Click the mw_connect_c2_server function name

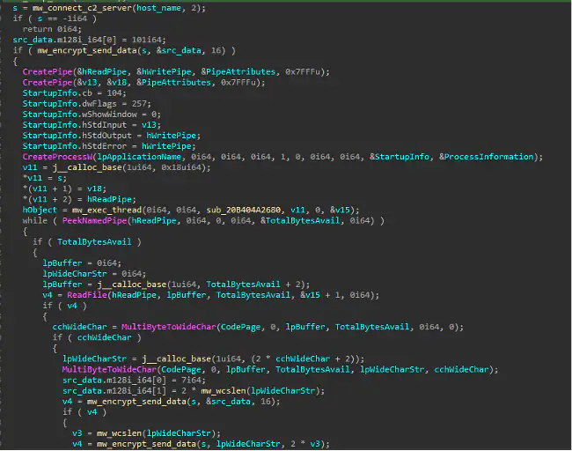pyautogui.click(x=82, y=8)
